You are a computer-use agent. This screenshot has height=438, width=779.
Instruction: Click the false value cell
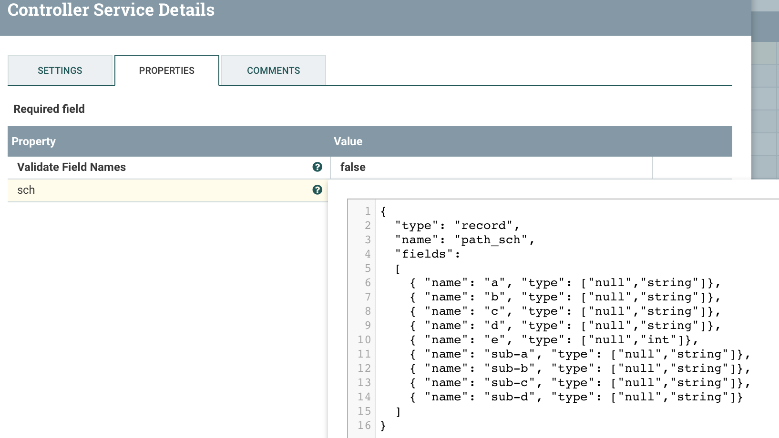[491, 168]
